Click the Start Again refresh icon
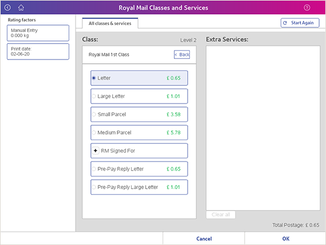Image resolution: width=326 pixels, height=245 pixels. [x=285, y=23]
